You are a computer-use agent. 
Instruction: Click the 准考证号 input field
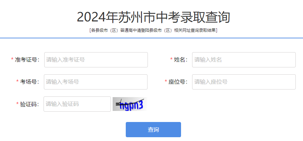point(96,60)
